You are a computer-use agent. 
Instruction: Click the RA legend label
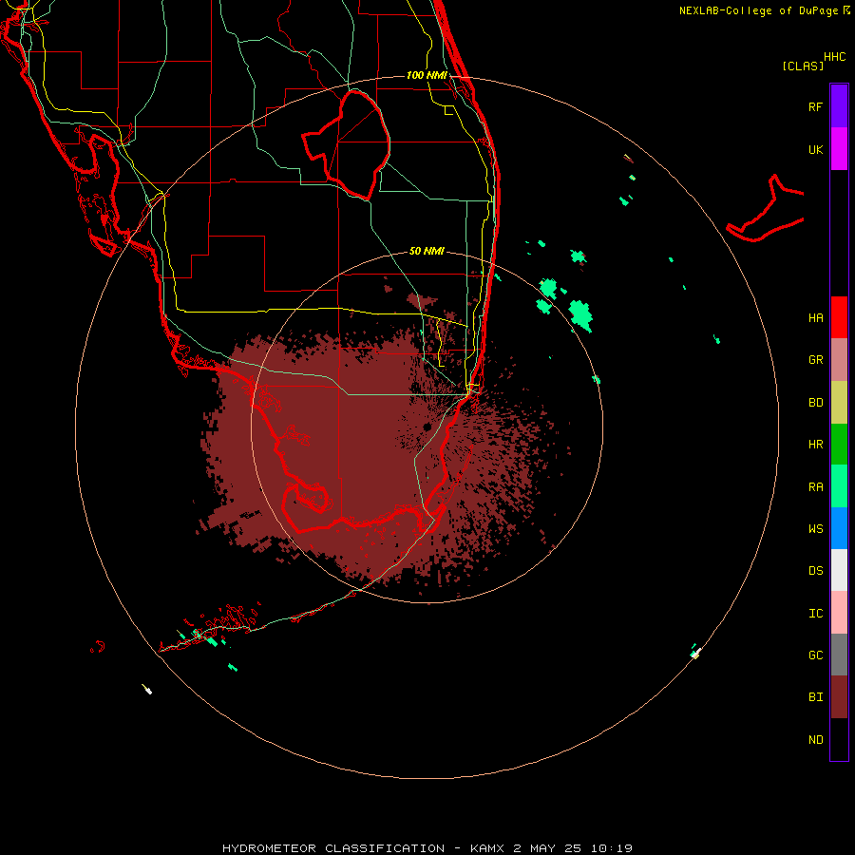coord(815,487)
